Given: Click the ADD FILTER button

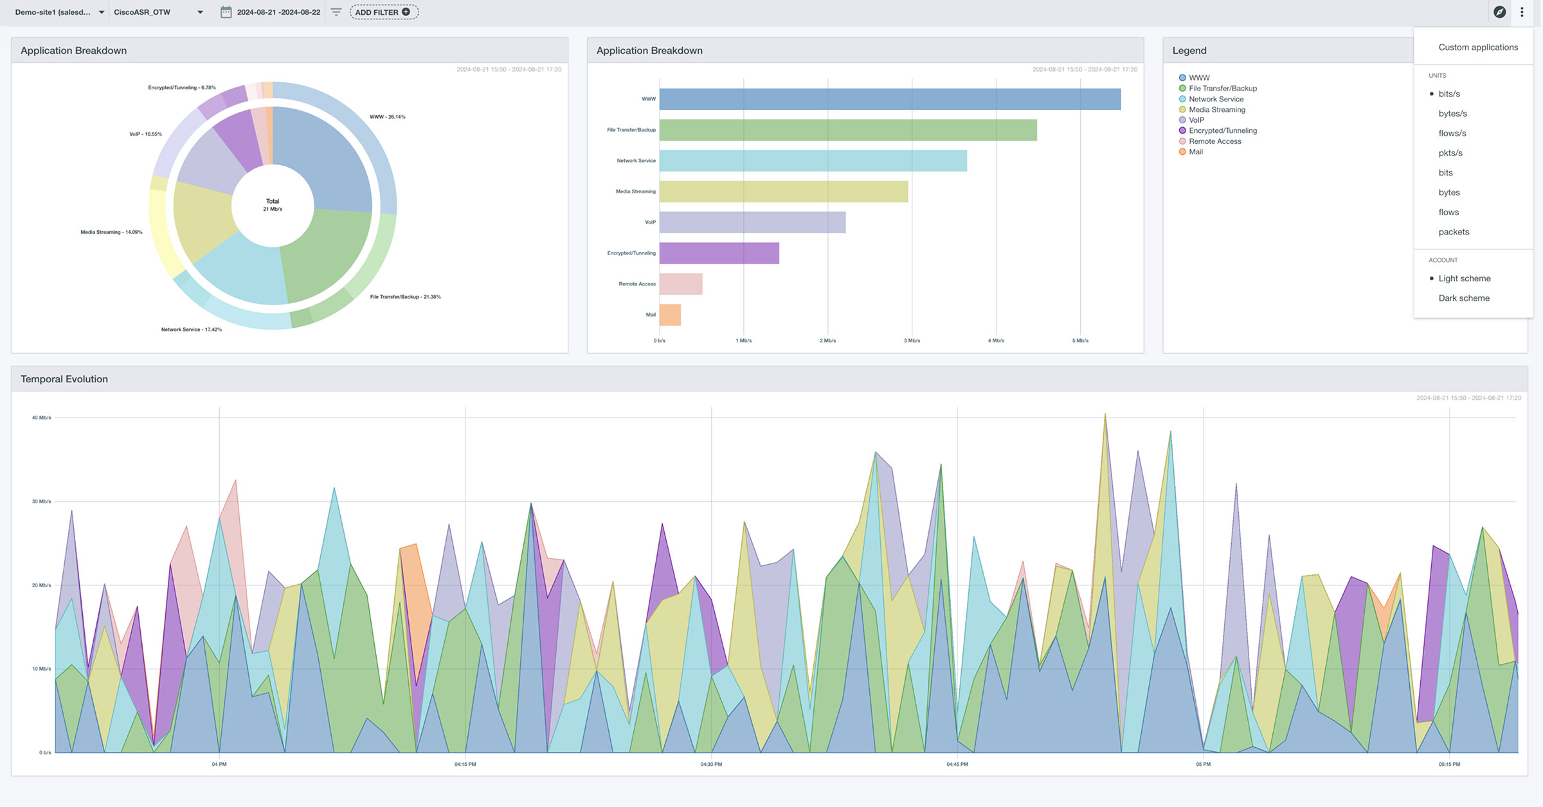Looking at the screenshot, I should pos(384,12).
